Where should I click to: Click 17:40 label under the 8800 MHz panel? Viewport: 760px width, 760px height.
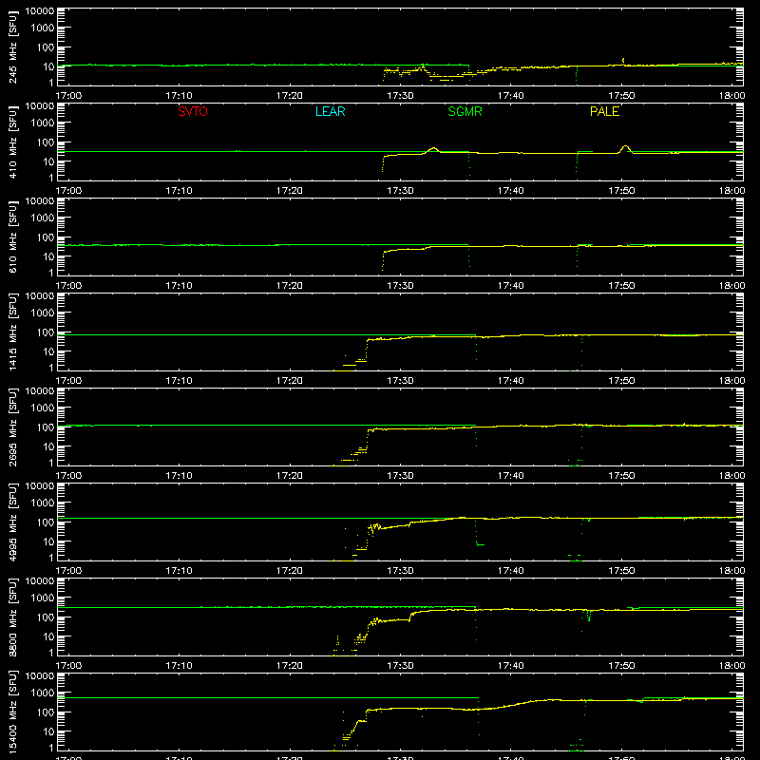pos(511,666)
